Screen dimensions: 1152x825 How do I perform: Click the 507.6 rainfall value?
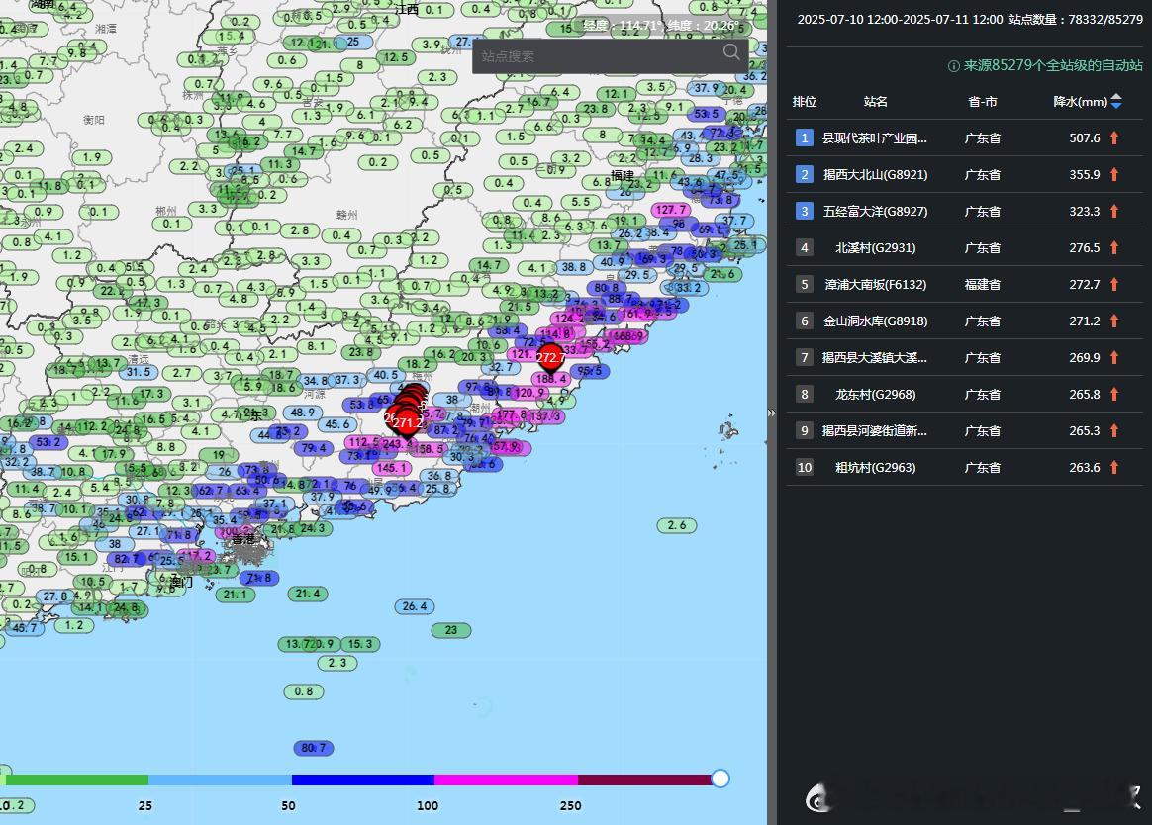point(1085,138)
